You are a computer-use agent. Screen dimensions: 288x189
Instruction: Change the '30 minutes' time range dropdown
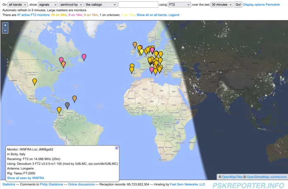point(221,5)
